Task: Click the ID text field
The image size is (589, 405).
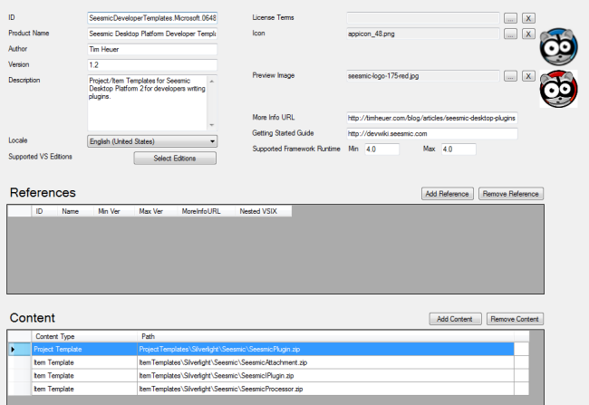Action: 152,18
